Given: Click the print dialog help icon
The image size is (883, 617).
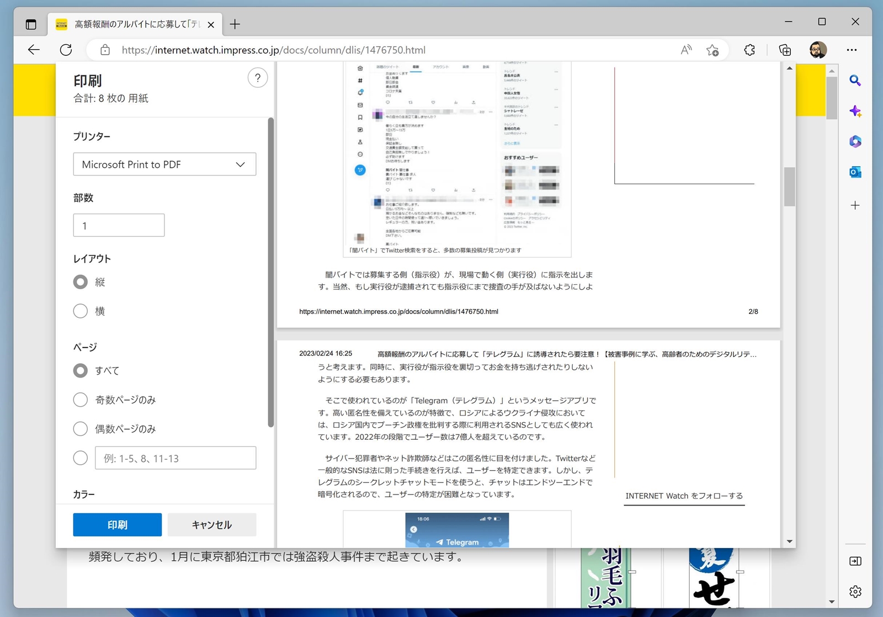Looking at the screenshot, I should point(257,78).
